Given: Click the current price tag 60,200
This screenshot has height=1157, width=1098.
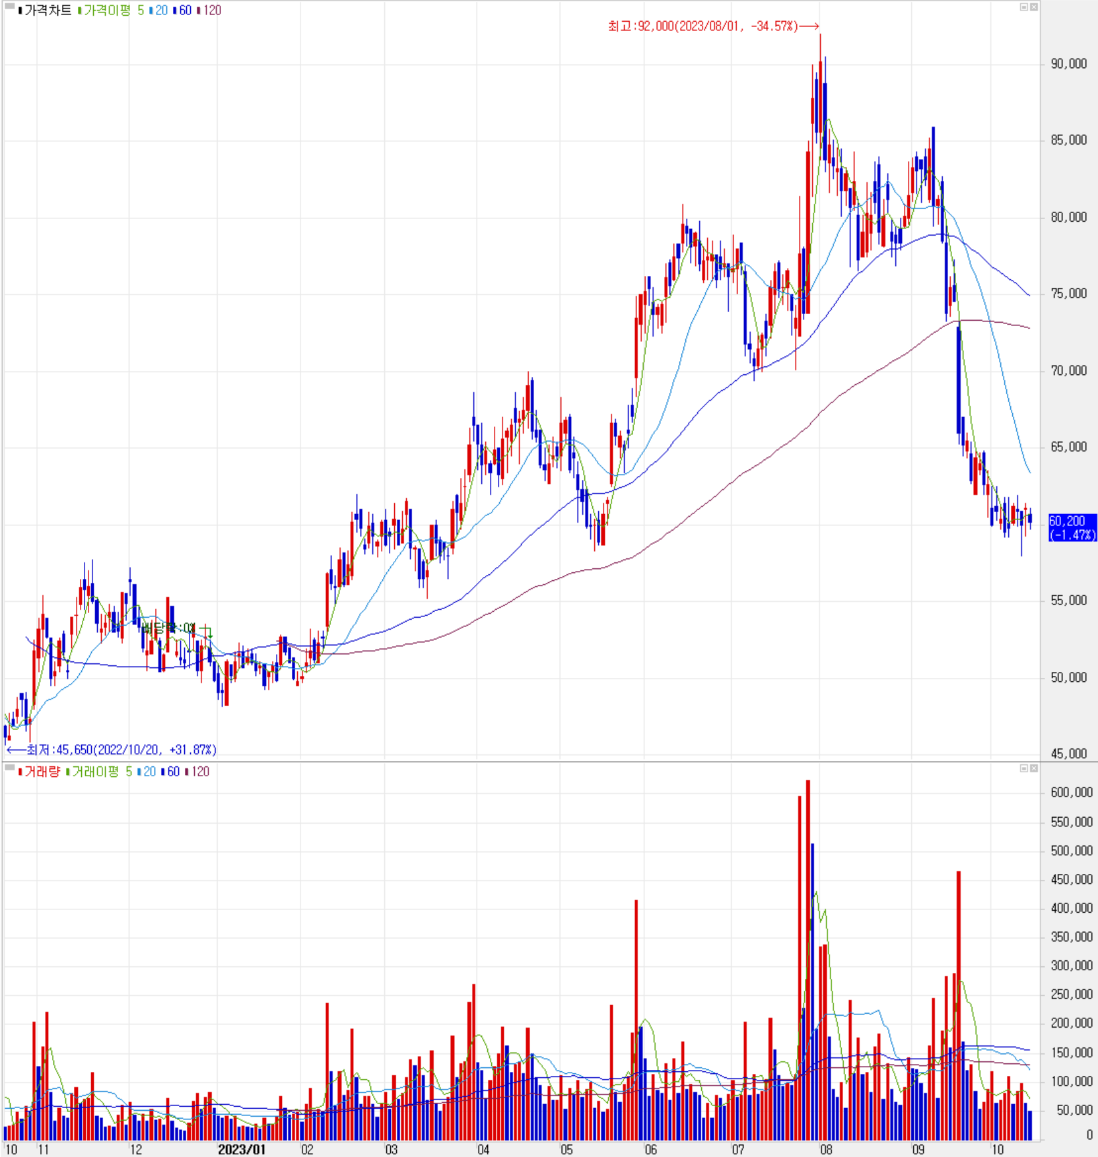Looking at the screenshot, I should [x=1072, y=527].
